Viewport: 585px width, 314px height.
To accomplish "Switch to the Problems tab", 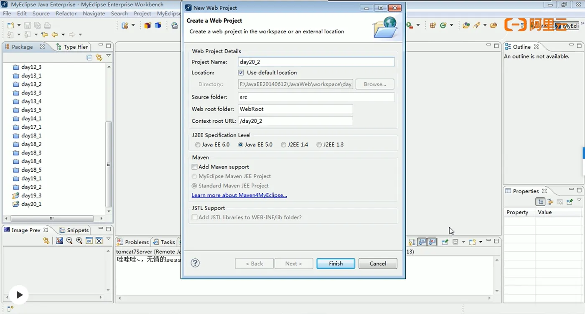I will click(133, 242).
